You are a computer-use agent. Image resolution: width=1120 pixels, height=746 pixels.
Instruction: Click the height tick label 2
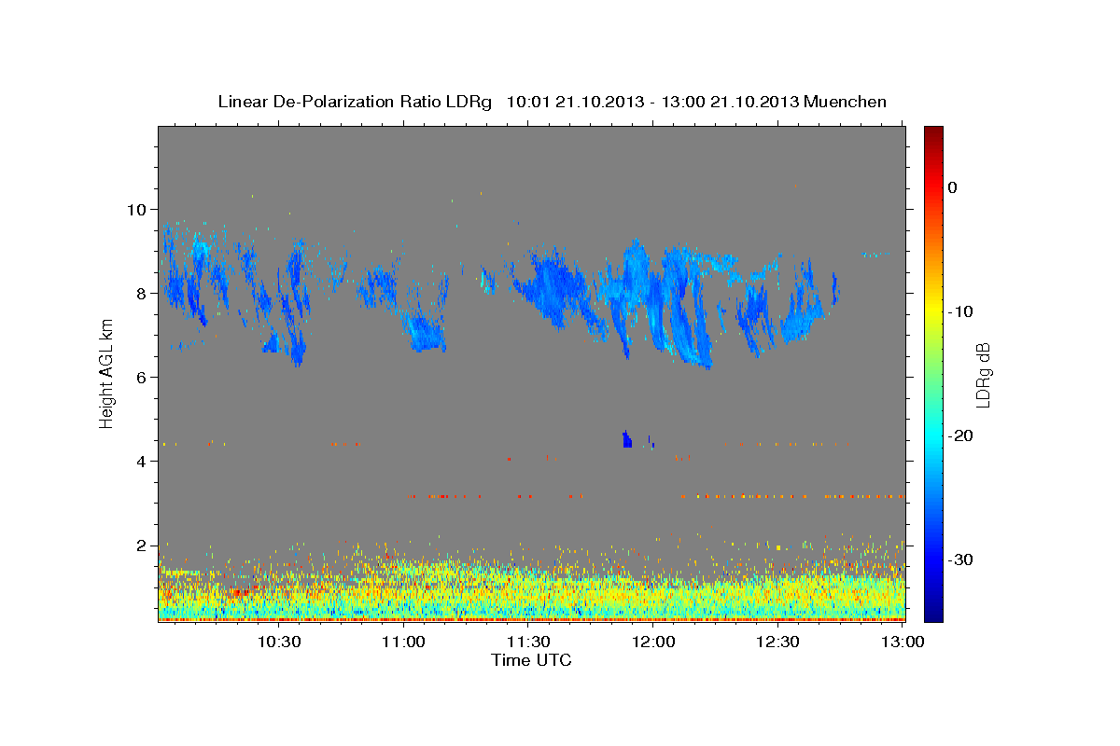tap(144, 545)
